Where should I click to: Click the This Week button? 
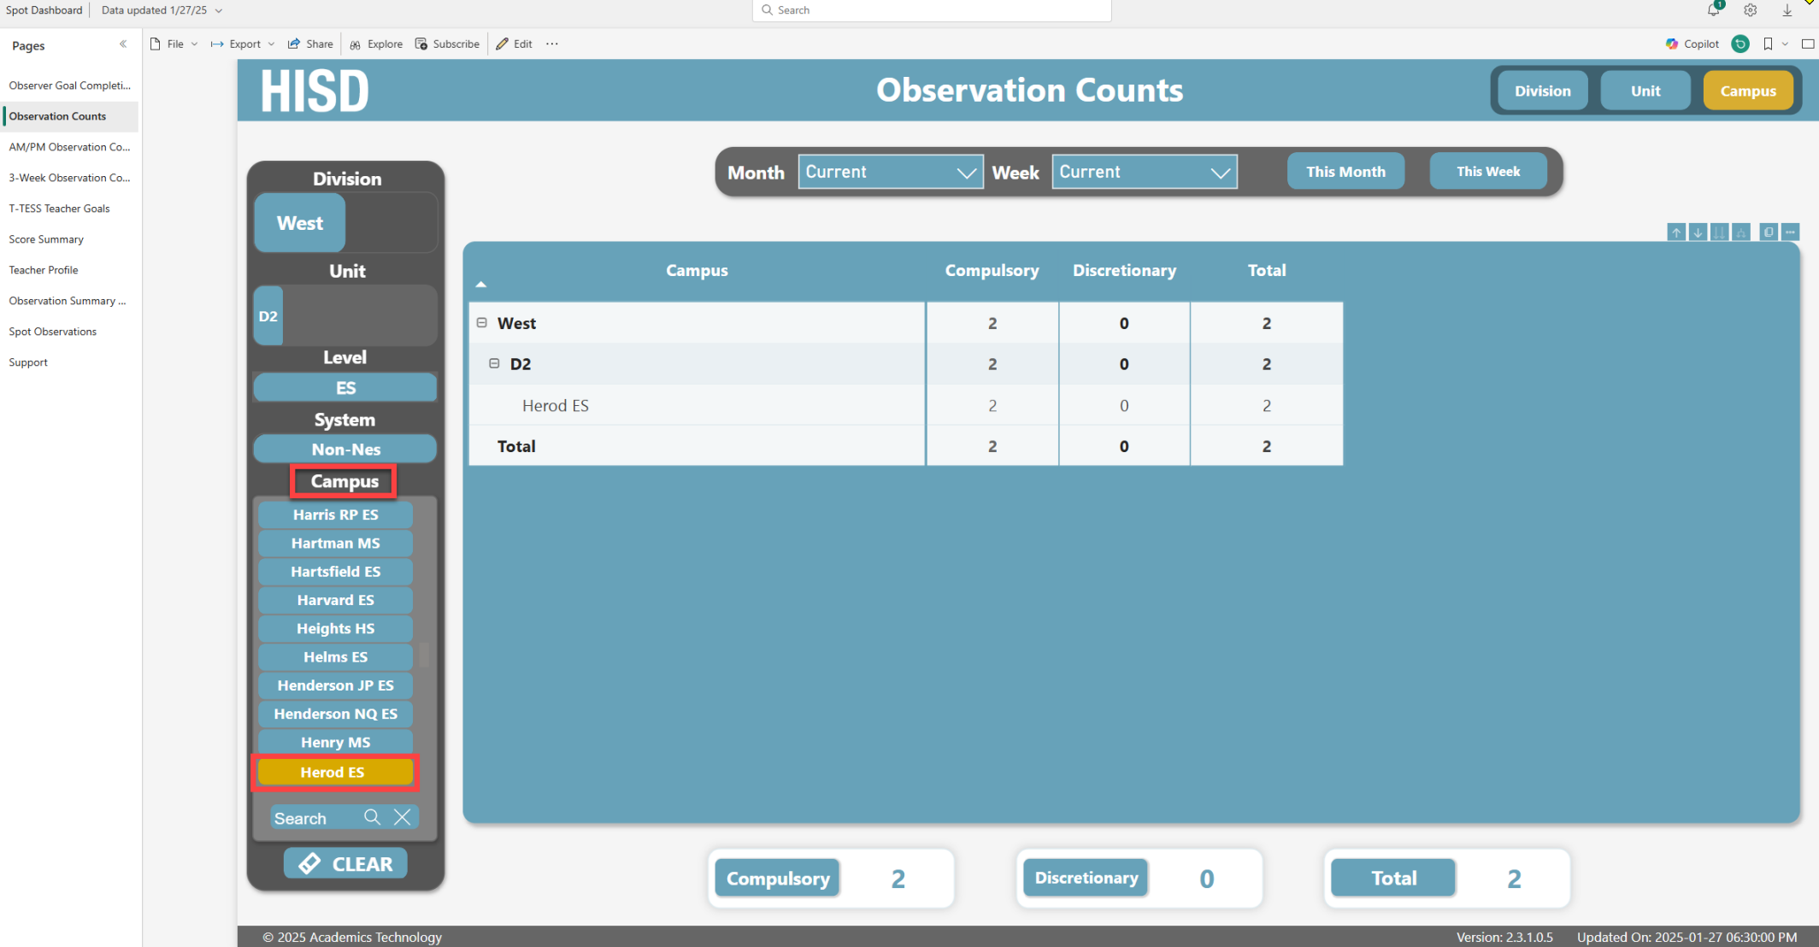pyautogui.click(x=1488, y=172)
